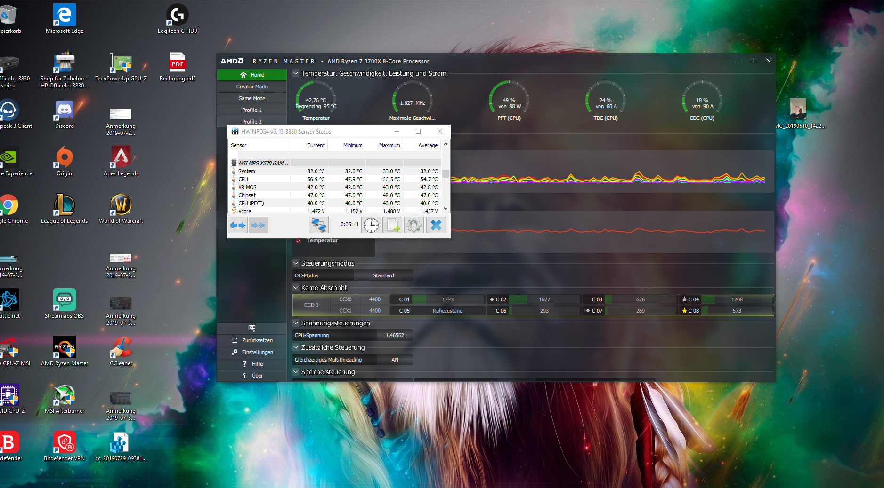
Task: Open the Shop für Zubehör HP OfficeJet shortcut
Action: (x=65, y=71)
